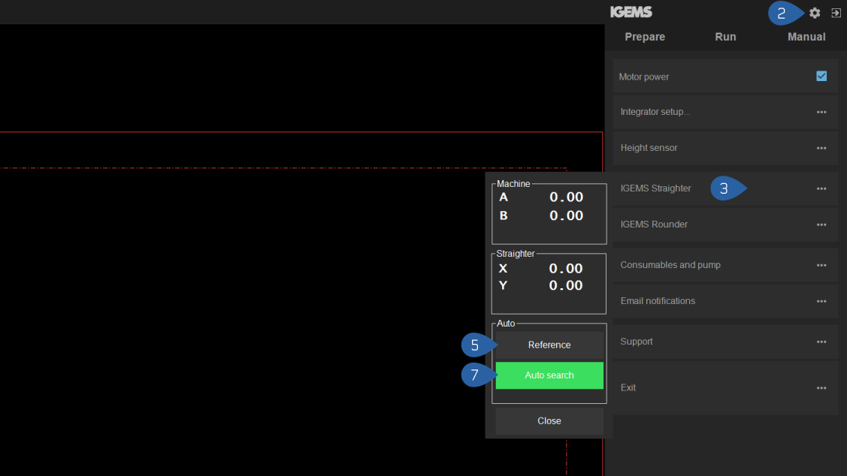Viewport: 847px width, 476px height.
Task: Open the settings gear icon
Action: [x=815, y=13]
